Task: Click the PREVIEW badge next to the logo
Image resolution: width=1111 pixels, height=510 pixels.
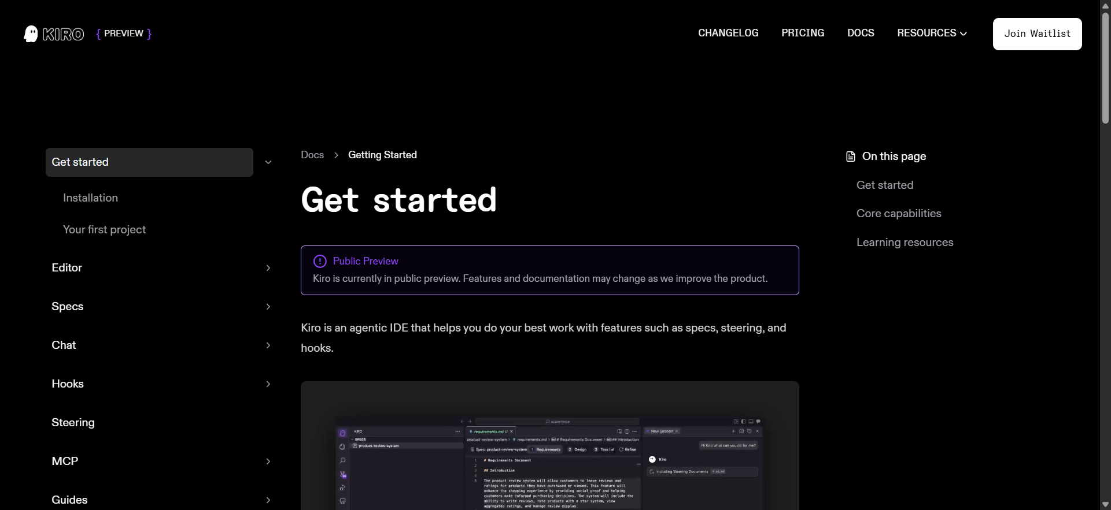Action: click(x=124, y=34)
